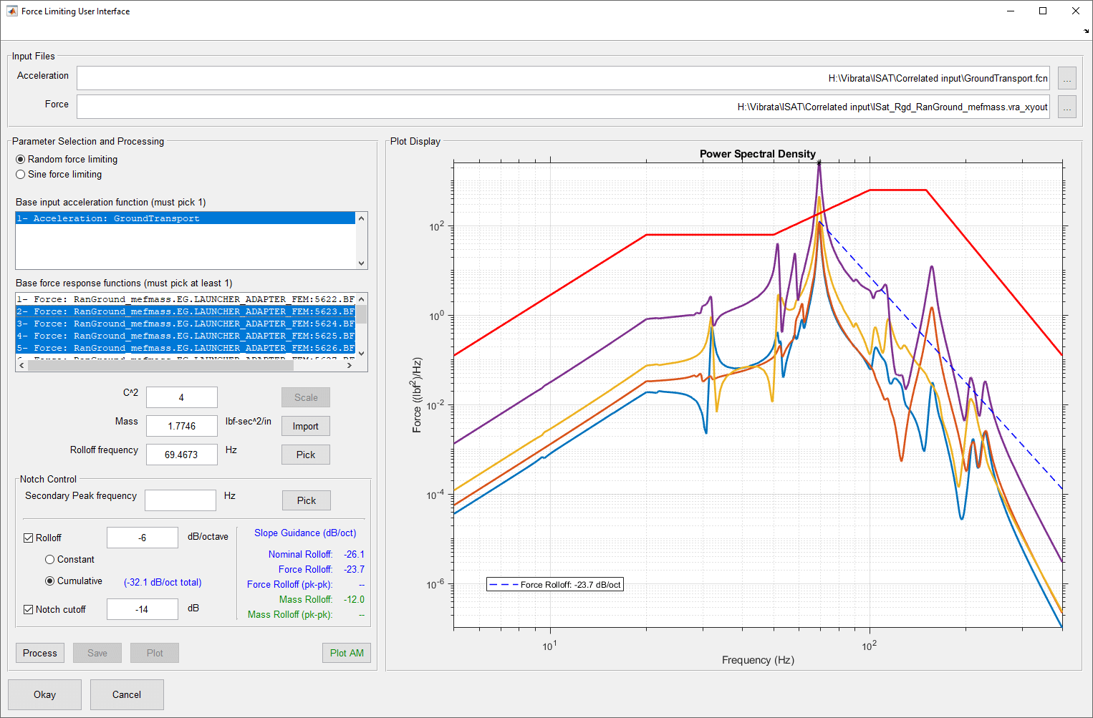The height and width of the screenshot is (718, 1093).
Task: Minimize the Force Limiting window
Action: pos(1011,11)
